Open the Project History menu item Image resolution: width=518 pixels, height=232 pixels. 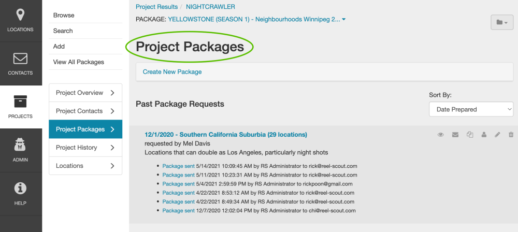(85, 148)
